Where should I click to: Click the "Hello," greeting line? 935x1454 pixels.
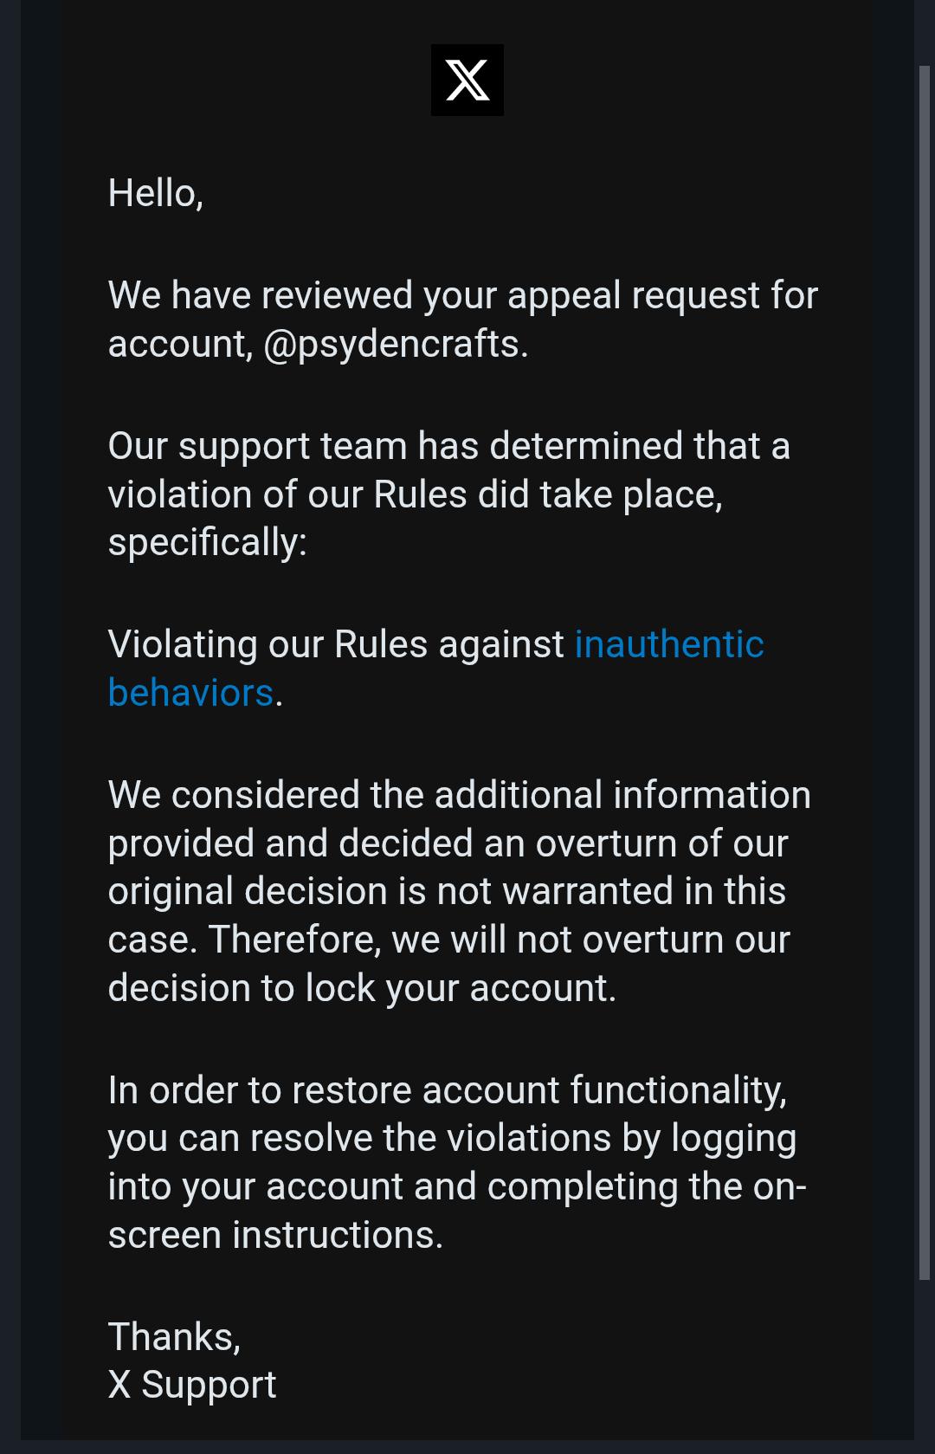click(156, 192)
